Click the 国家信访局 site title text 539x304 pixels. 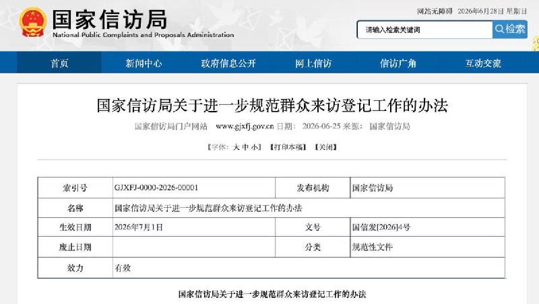pyautogui.click(x=109, y=20)
